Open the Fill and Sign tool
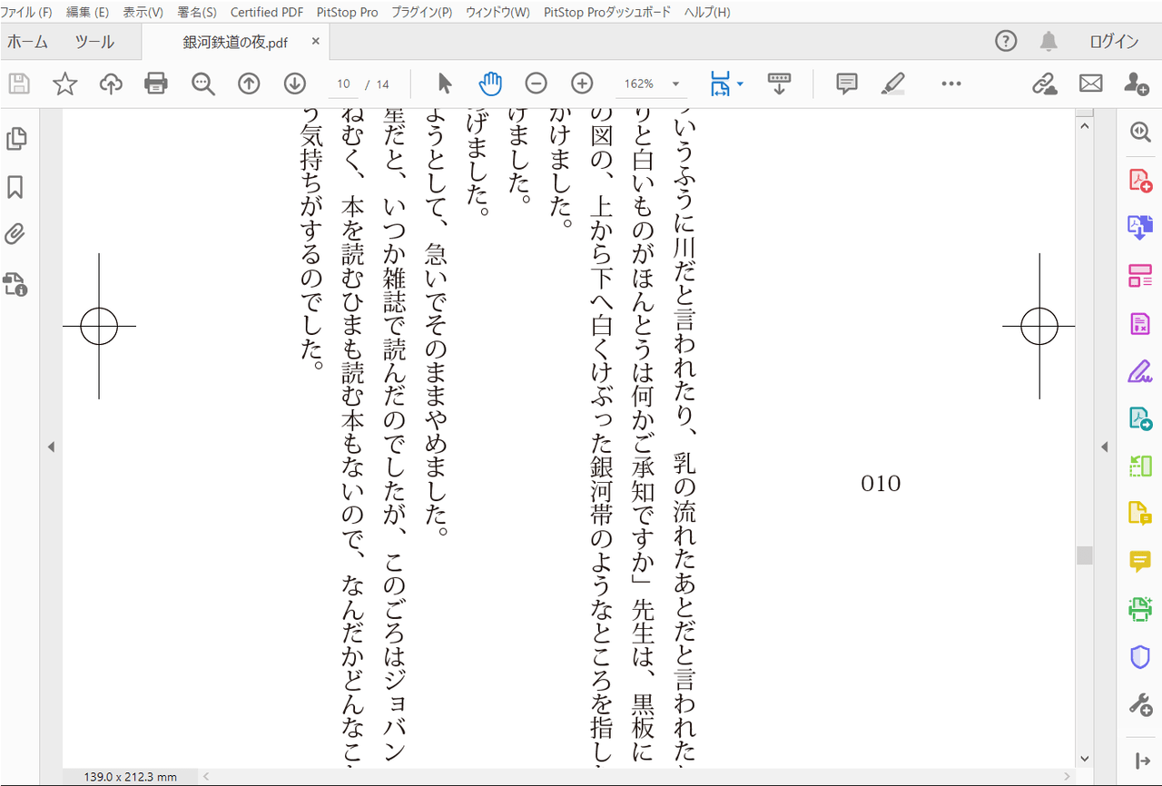This screenshot has height=786, width=1162. point(1139,370)
